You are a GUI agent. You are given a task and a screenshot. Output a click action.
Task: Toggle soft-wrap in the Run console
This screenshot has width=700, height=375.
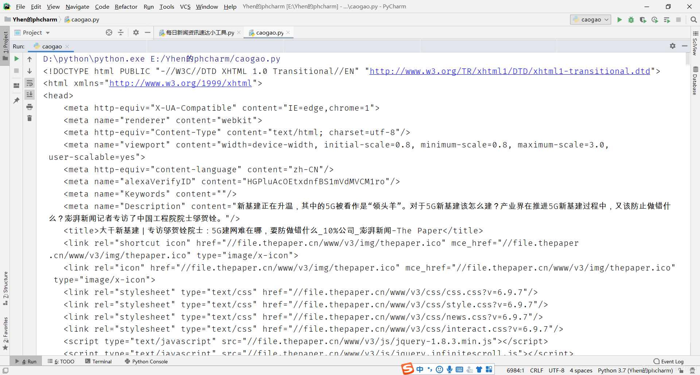[x=30, y=83]
